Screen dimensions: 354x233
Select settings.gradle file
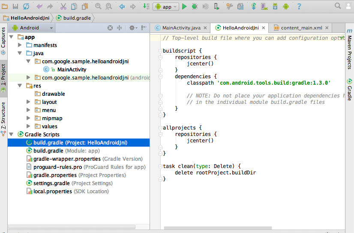point(73,183)
